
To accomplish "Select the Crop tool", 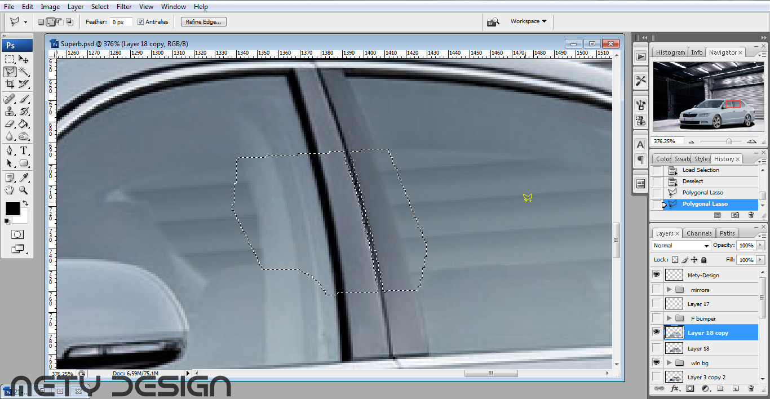I will [x=10, y=84].
